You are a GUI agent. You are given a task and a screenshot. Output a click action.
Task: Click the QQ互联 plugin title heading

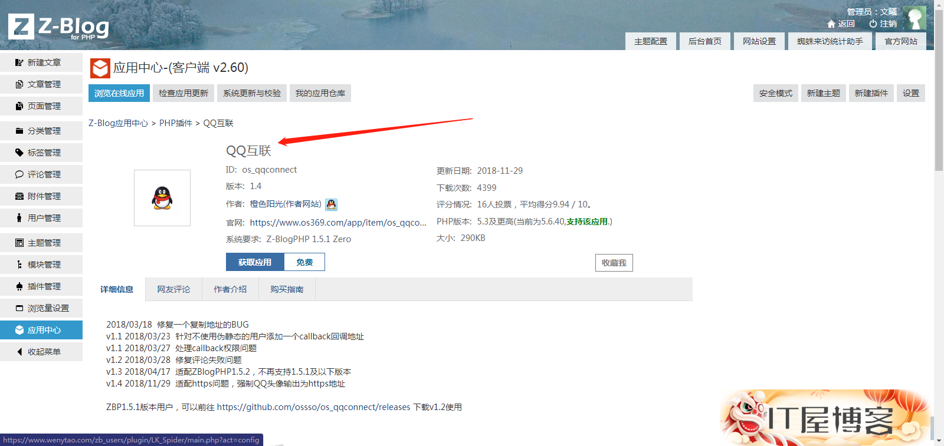click(x=248, y=151)
